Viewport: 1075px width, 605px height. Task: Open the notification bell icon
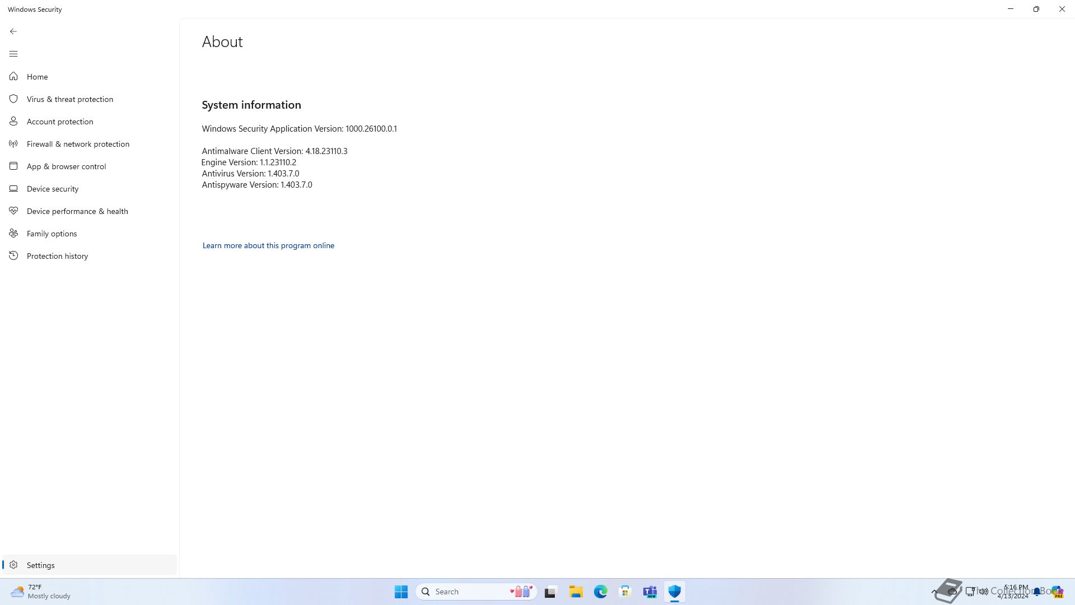pyautogui.click(x=1037, y=592)
